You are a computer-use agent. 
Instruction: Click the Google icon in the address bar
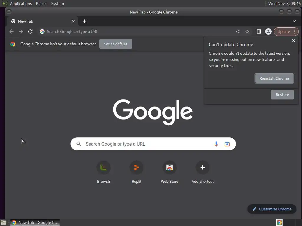point(42,31)
